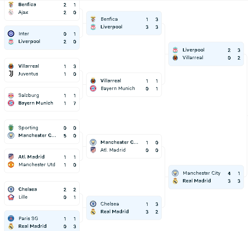
Task: Click the Juventus team name link
Action: (x=28, y=74)
